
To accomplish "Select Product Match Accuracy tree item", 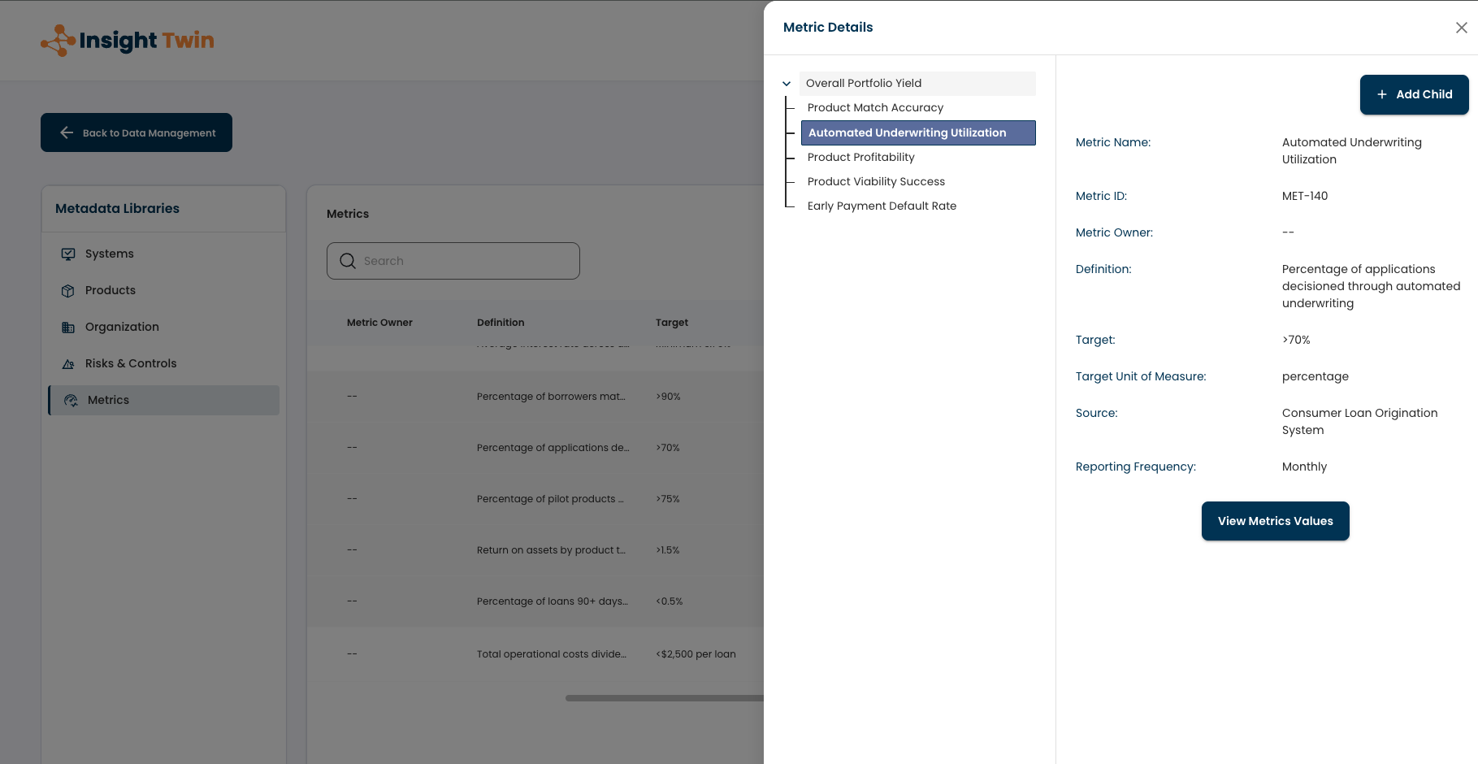I will 875,108.
